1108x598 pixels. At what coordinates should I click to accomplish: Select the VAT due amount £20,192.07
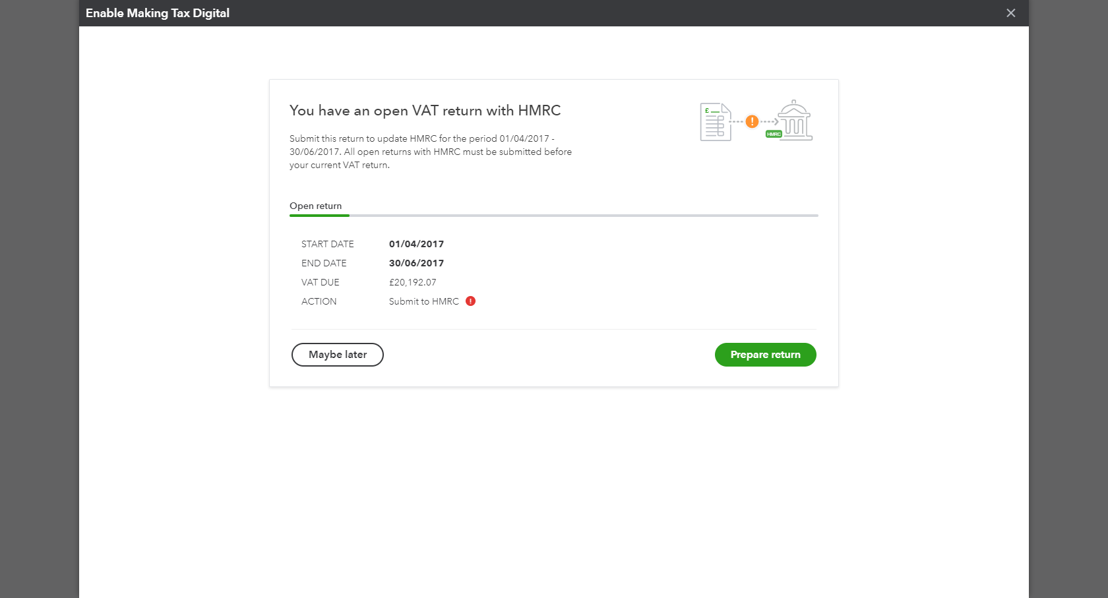coord(413,282)
